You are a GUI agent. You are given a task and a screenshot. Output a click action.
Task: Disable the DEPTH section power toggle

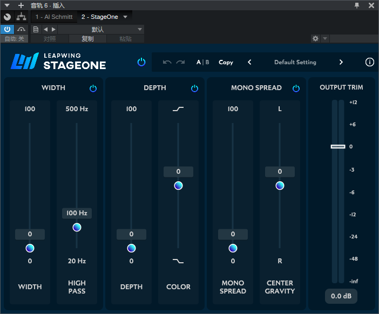[x=194, y=88]
